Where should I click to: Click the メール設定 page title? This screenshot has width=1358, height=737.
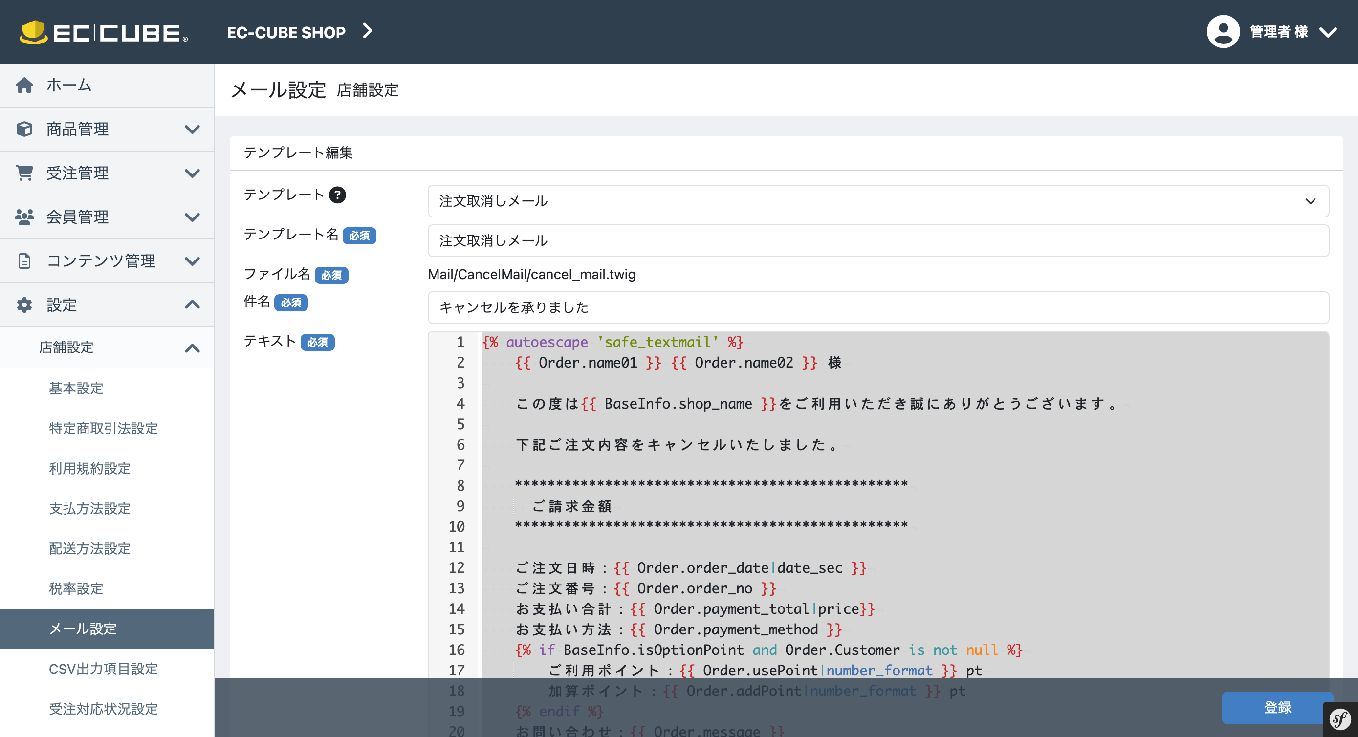coord(278,90)
